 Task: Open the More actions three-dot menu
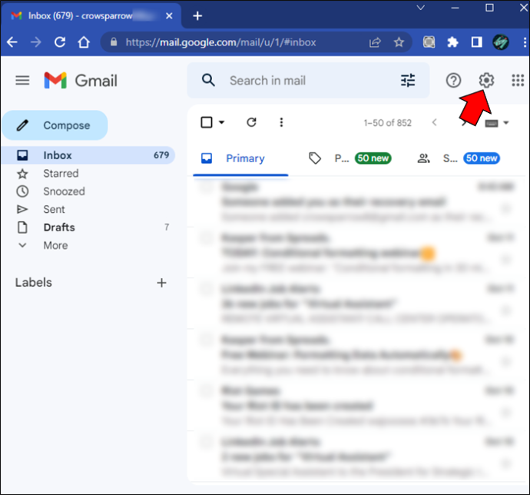281,122
